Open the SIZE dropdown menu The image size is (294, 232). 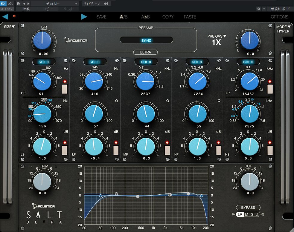9,27
